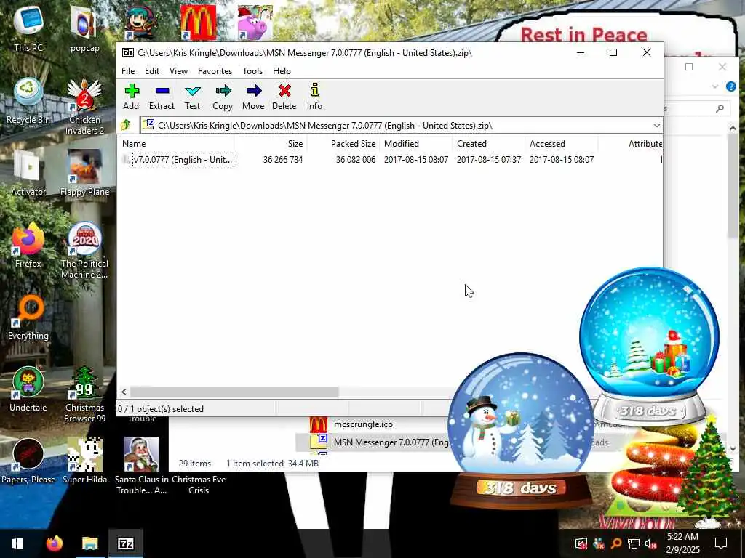Click the left arrow of horizontal scrollbar
The image size is (745, 558).
pyautogui.click(x=124, y=392)
